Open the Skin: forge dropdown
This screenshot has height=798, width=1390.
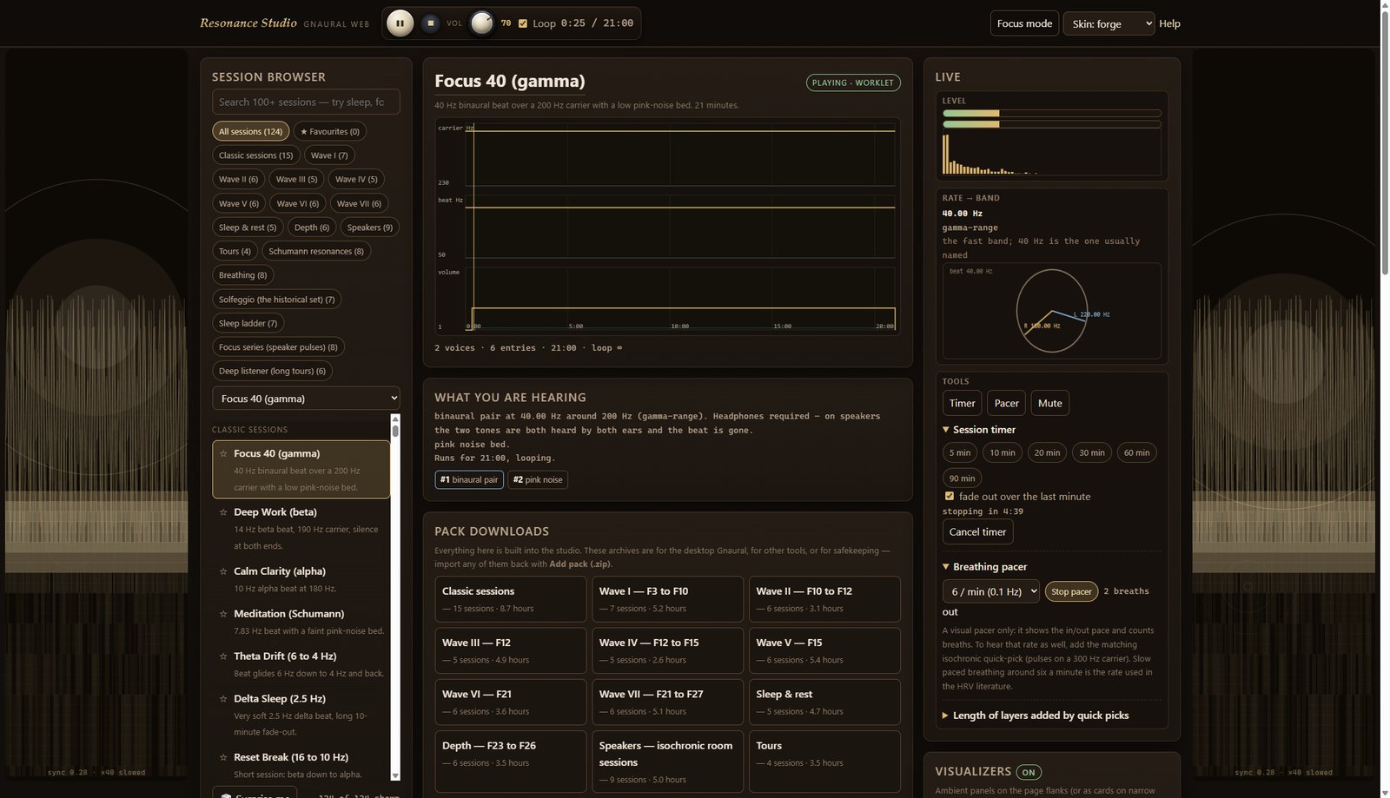[x=1109, y=23]
